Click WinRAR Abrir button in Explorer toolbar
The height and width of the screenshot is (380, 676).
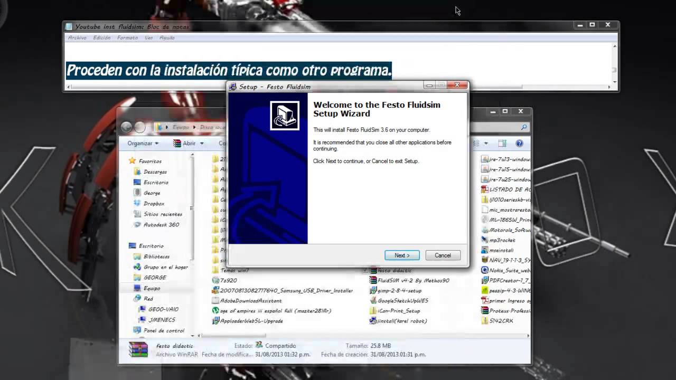[185, 143]
